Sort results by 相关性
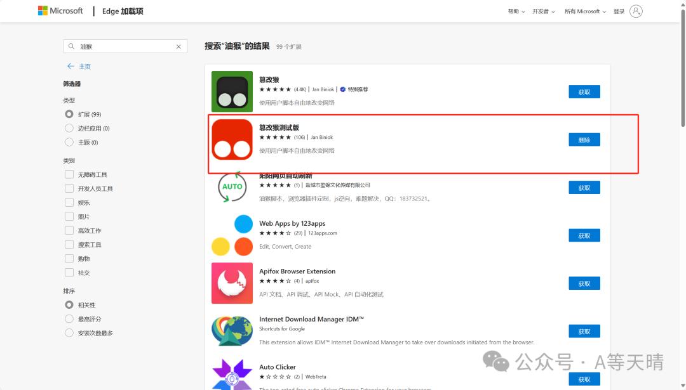Screen dimensions: 686x390 [x=69, y=304]
